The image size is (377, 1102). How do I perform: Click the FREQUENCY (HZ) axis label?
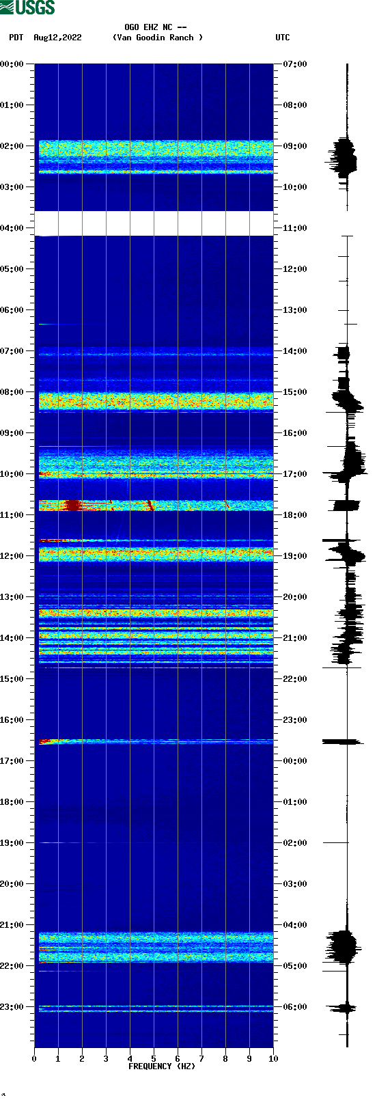[162, 1066]
